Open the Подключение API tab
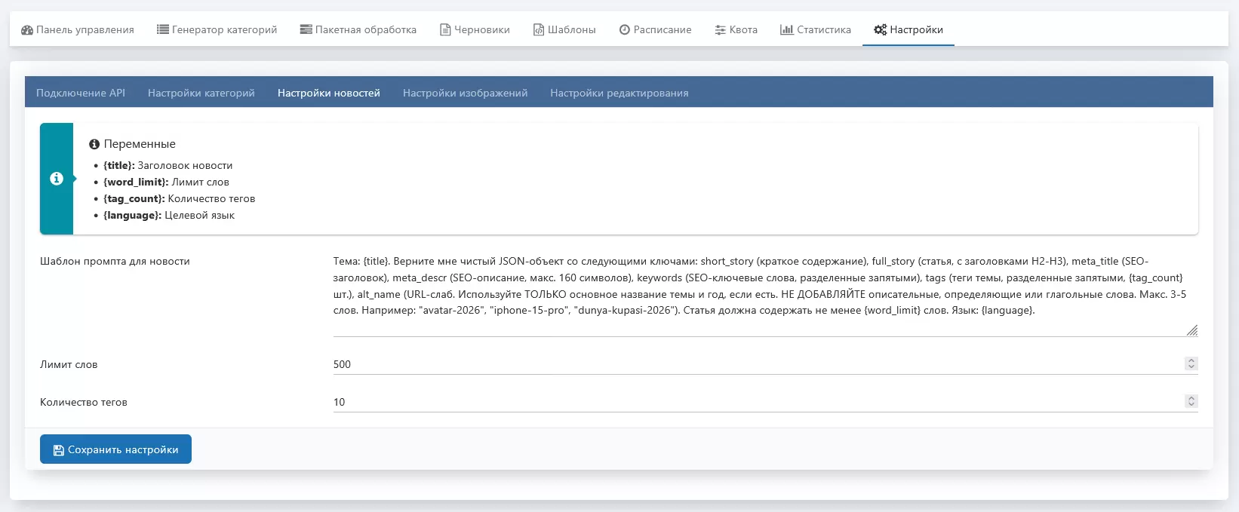Image resolution: width=1239 pixels, height=512 pixels. pyautogui.click(x=81, y=93)
